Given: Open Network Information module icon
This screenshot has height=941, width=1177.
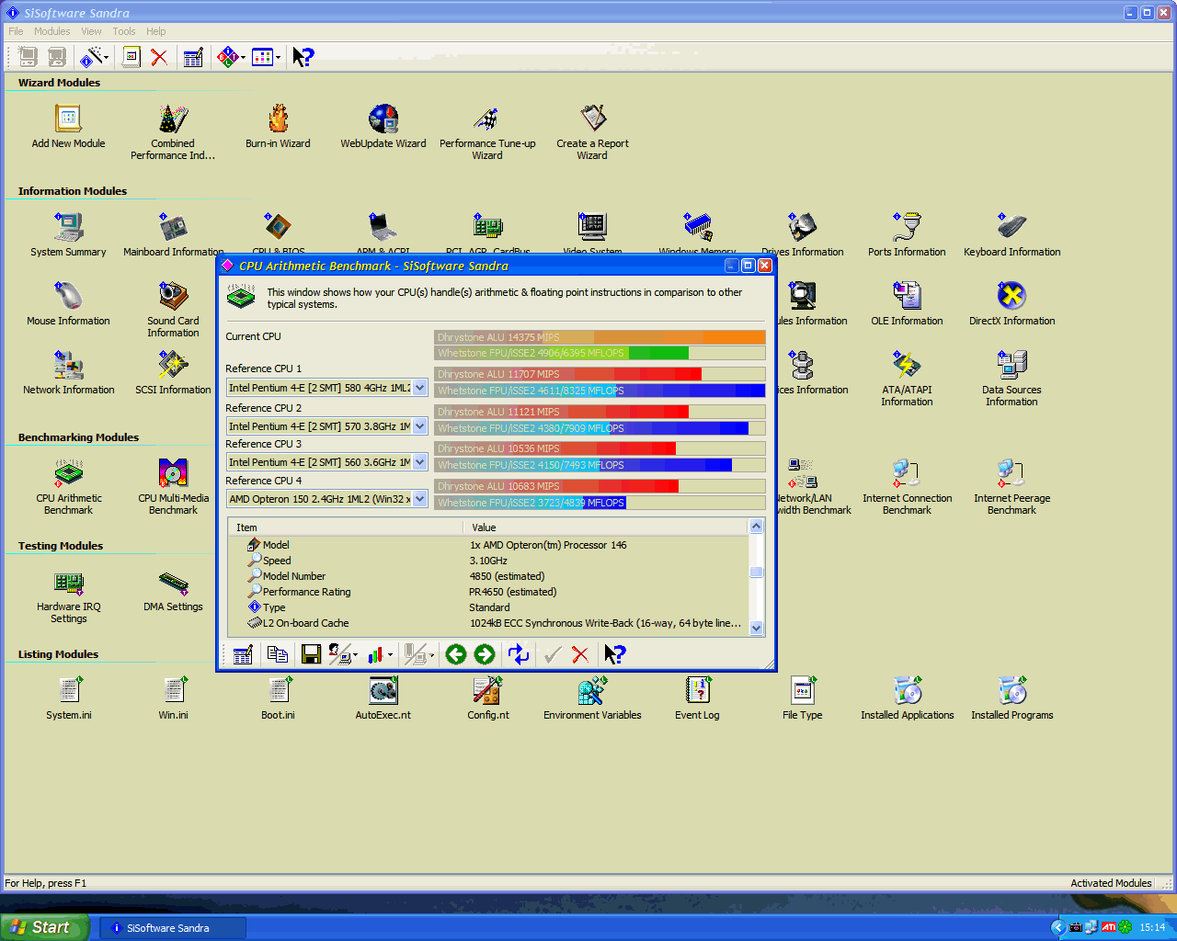Looking at the screenshot, I should click(68, 365).
